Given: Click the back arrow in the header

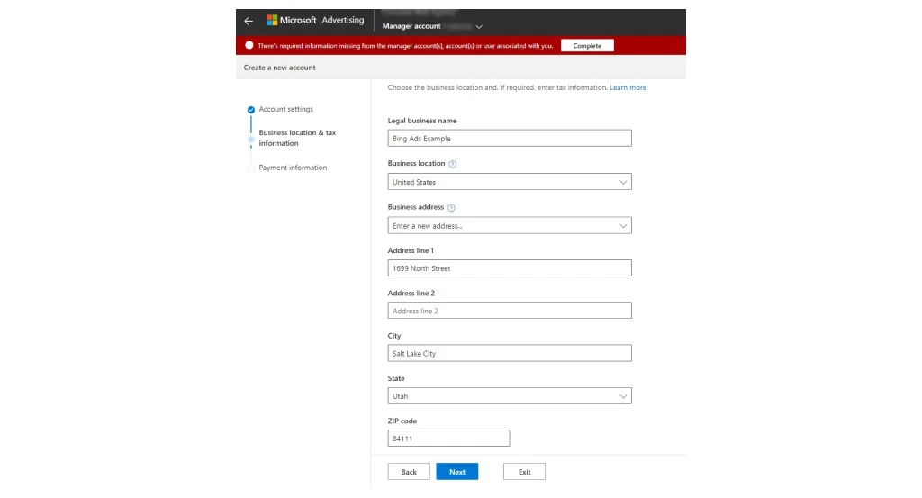Looking at the screenshot, I should click(x=249, y=22).
